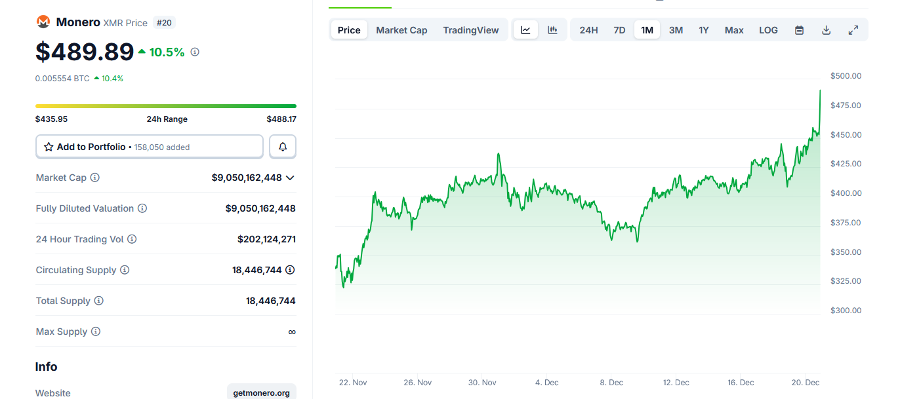
Task: Click the price alert bell icon
Action: pyautogui.click(x=283, y=147)
